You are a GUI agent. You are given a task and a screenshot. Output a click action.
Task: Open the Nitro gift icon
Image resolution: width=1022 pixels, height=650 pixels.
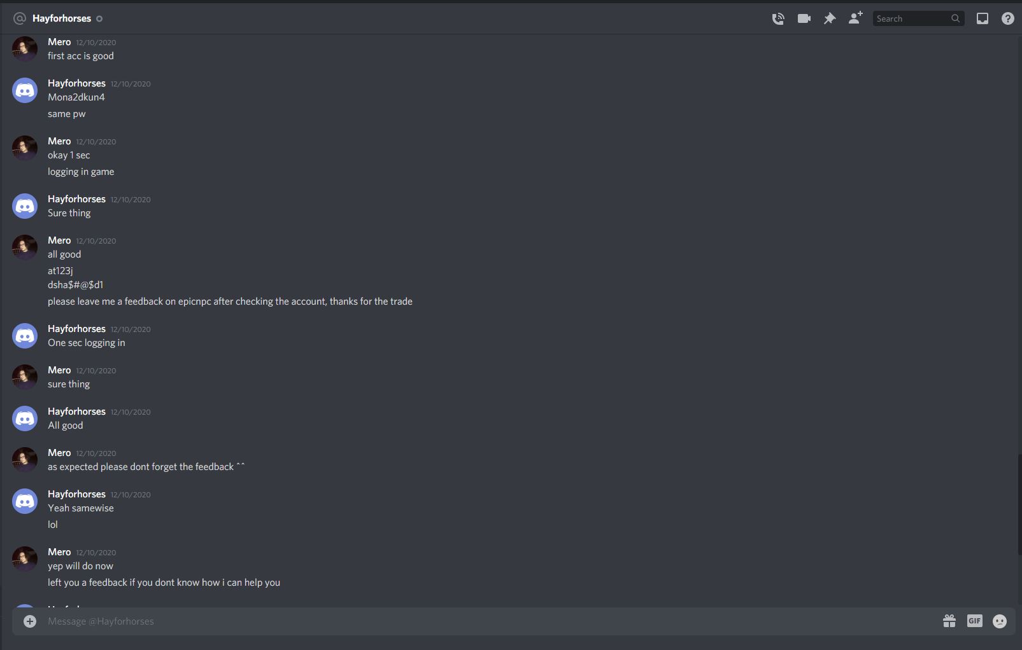949,621
